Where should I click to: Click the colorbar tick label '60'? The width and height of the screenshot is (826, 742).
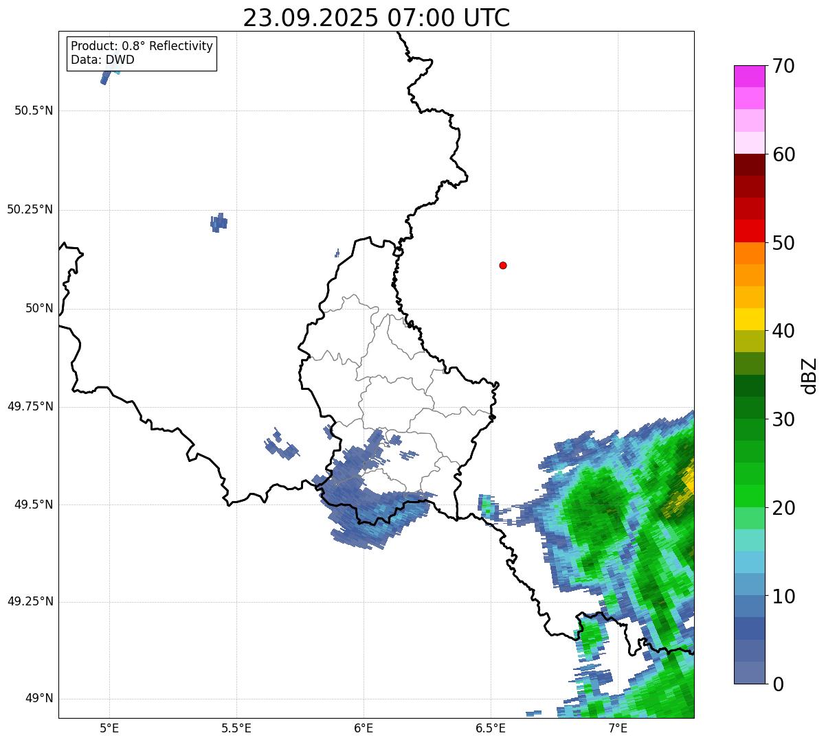(783, 154)
